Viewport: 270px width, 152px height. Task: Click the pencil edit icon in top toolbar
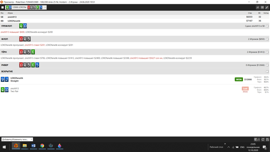267,7
